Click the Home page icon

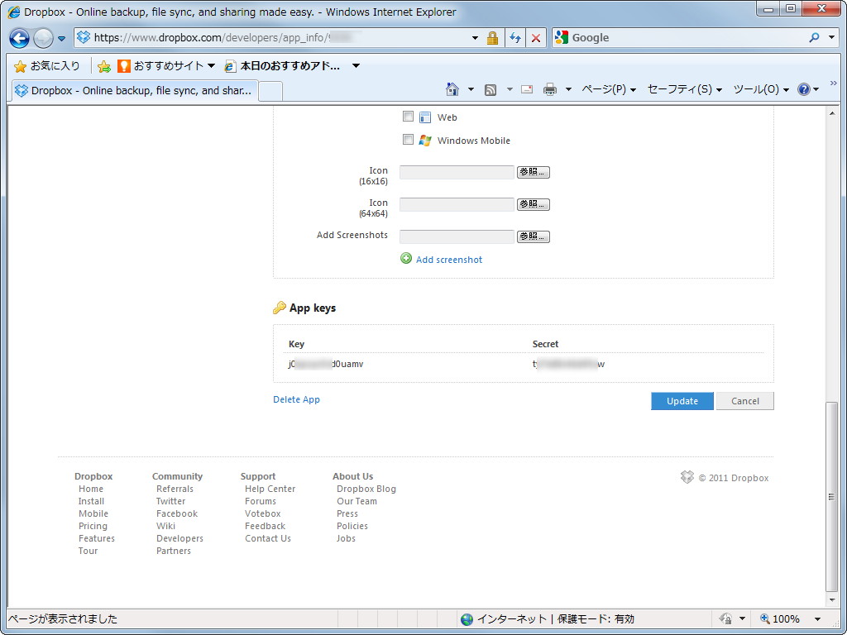point(452,89)
